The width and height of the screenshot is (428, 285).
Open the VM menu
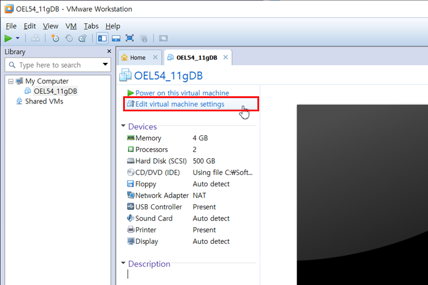click(x=71, y=26)
